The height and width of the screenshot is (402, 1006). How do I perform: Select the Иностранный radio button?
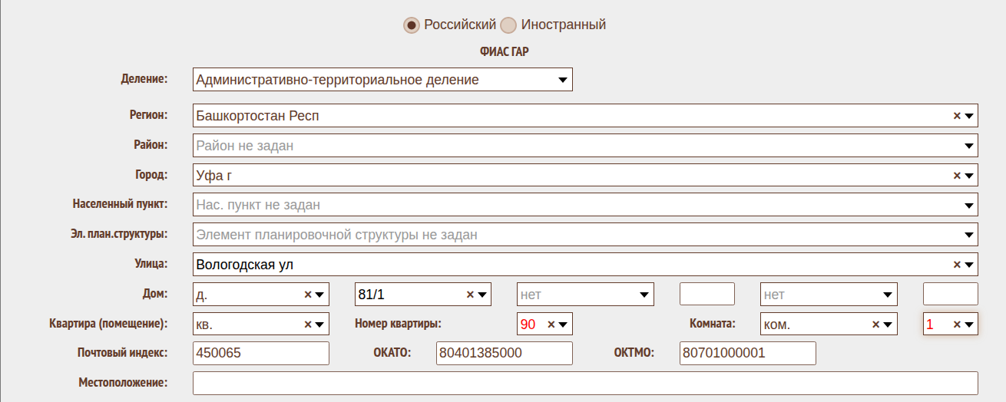click(x=508, y=25)
